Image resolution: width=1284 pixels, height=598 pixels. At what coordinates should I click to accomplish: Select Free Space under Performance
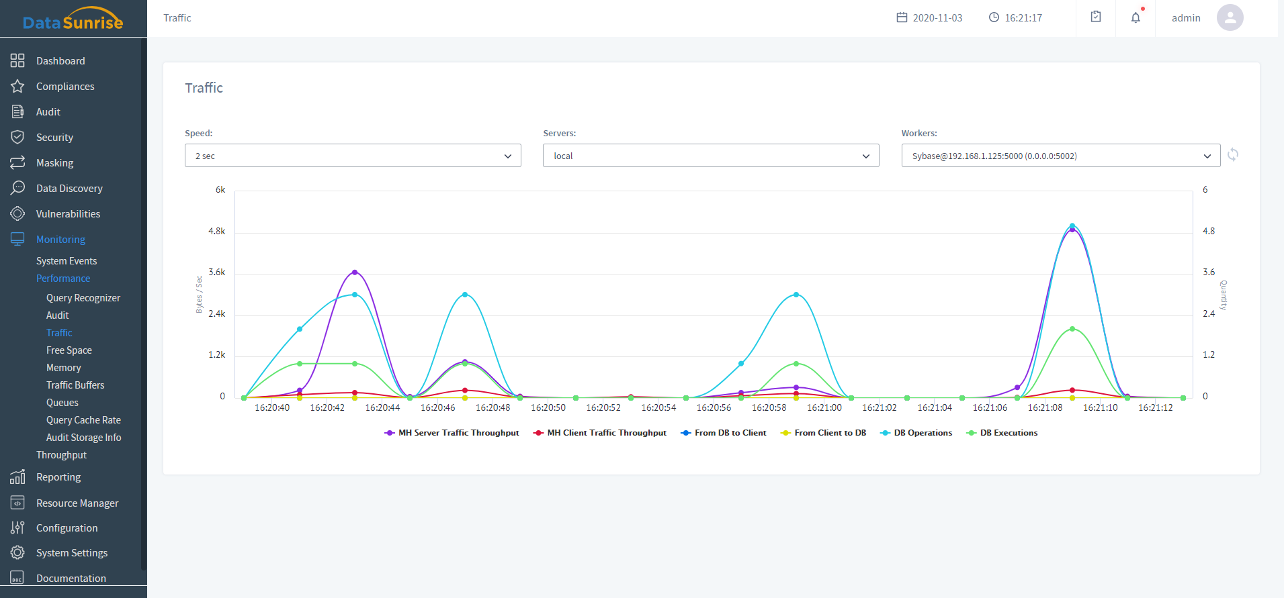69,350
